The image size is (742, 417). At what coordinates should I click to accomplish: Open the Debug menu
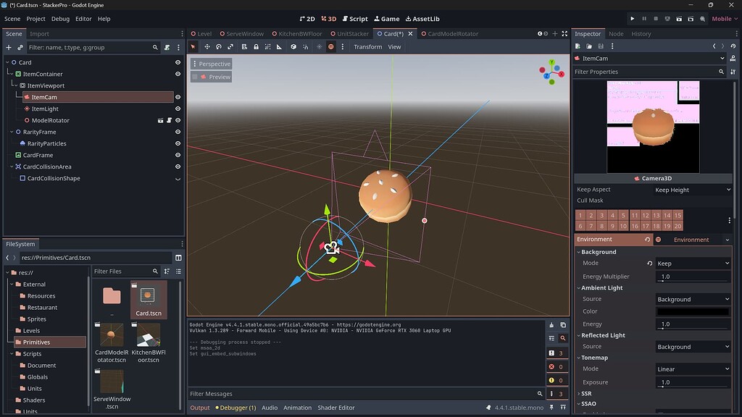(59, 19)
